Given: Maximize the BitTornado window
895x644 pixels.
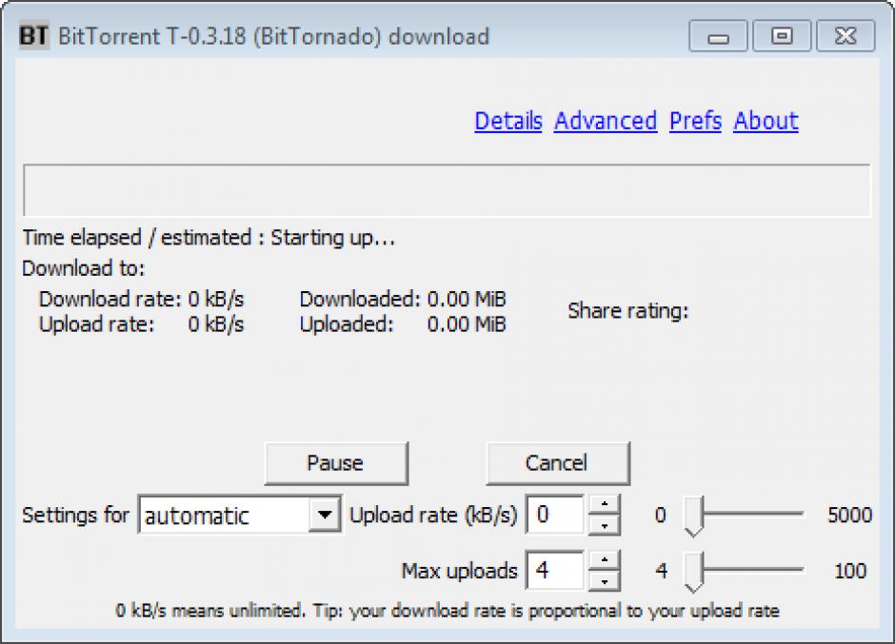Looking at the screenshot, I should tap(782, 36).
